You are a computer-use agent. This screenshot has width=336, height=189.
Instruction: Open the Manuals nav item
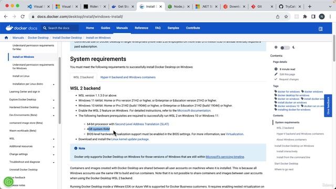tap(122, 28)
